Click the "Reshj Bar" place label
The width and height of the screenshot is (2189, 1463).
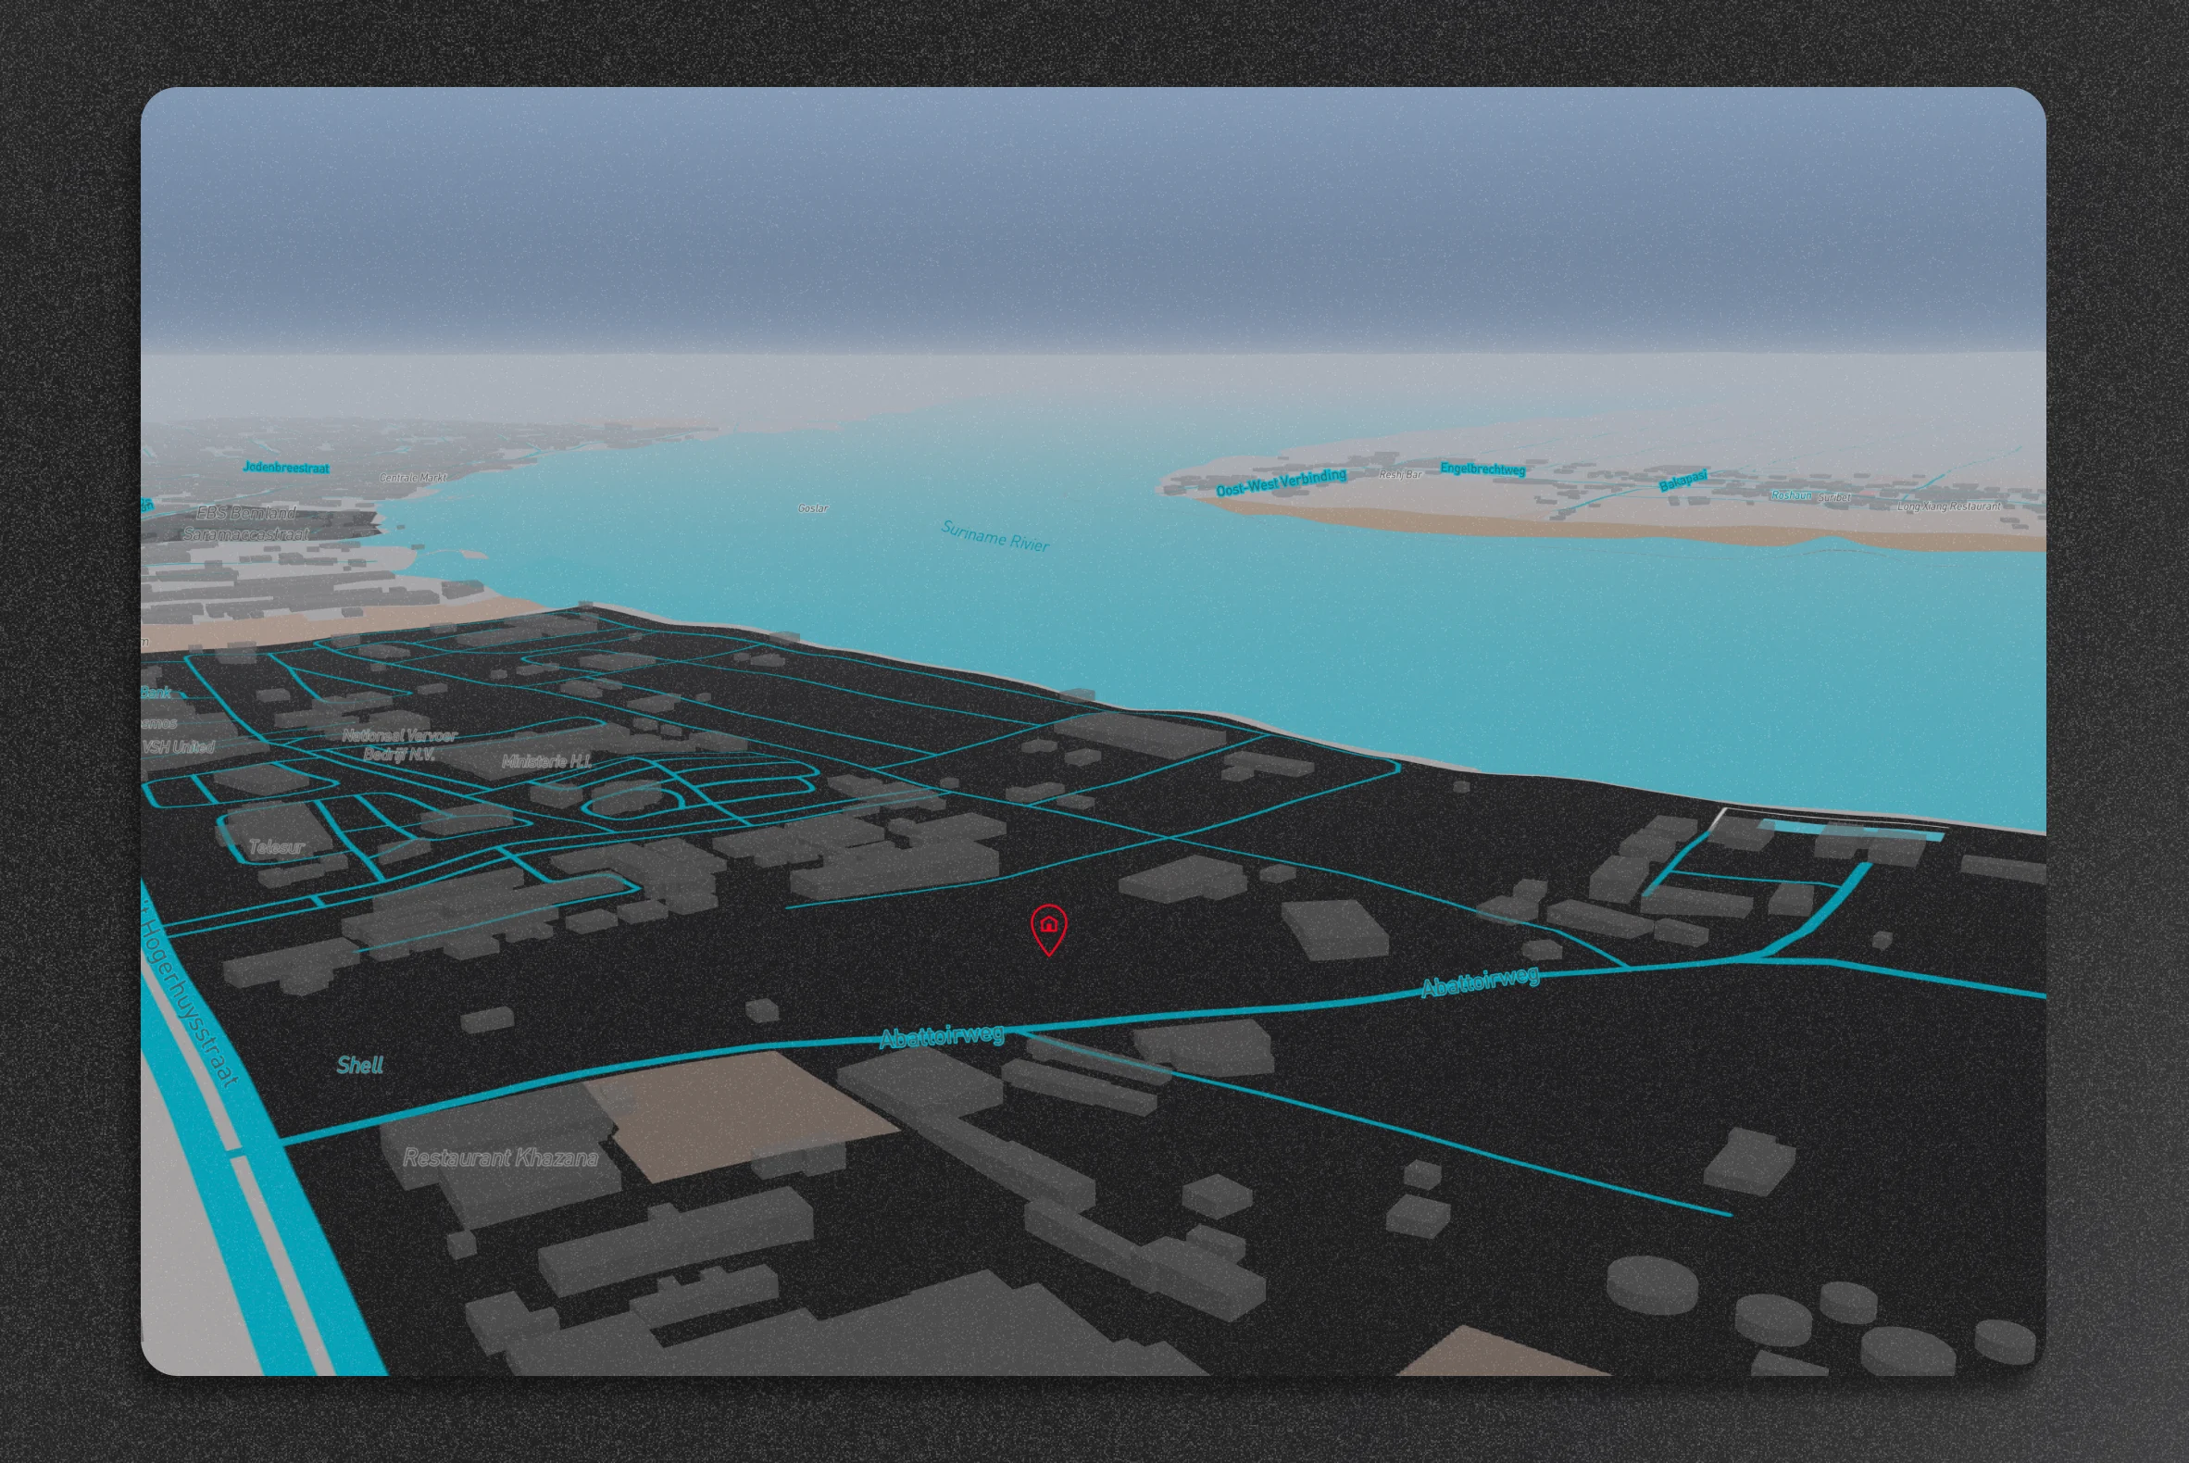point(1401,475)
